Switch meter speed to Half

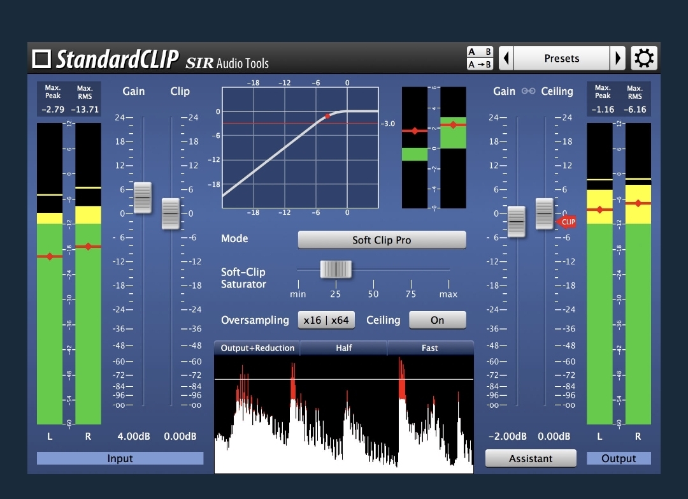pos(343,348)
